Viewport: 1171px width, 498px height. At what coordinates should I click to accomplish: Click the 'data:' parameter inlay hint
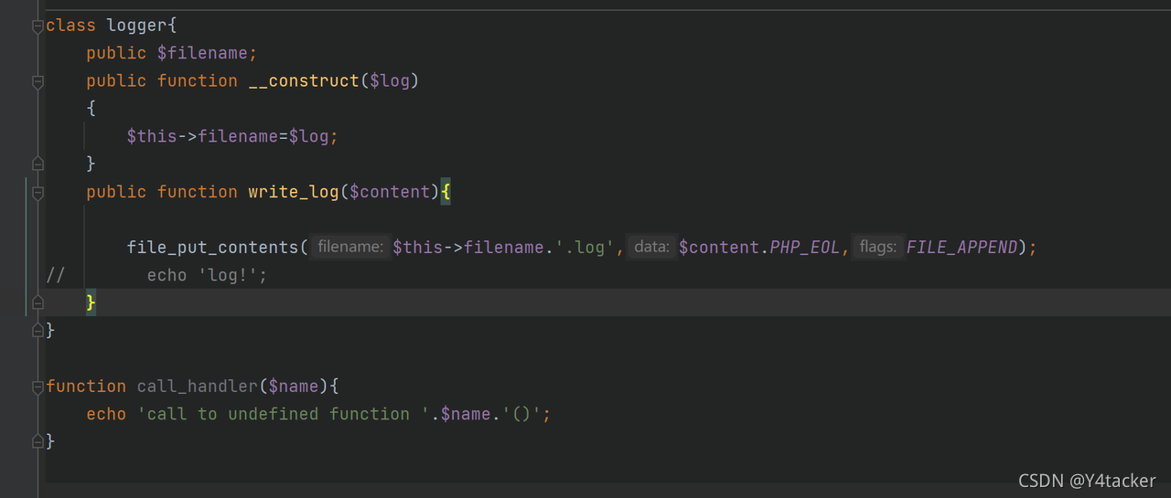tap(652, 248)
